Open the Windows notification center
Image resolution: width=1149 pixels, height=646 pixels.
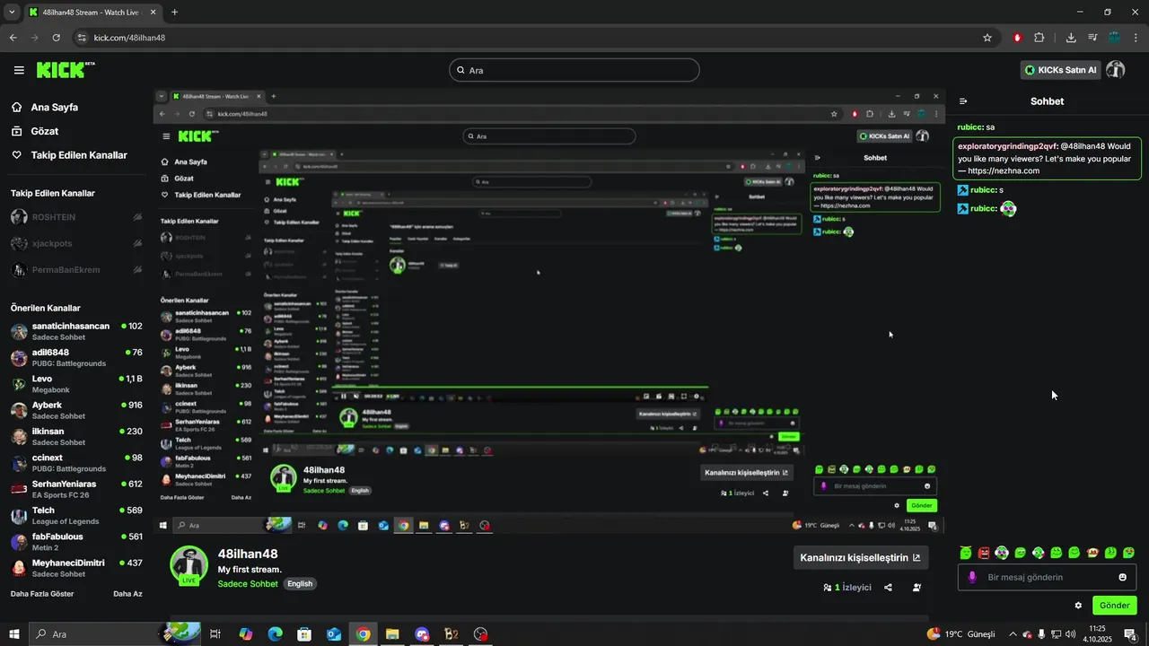click(1130, 634)
